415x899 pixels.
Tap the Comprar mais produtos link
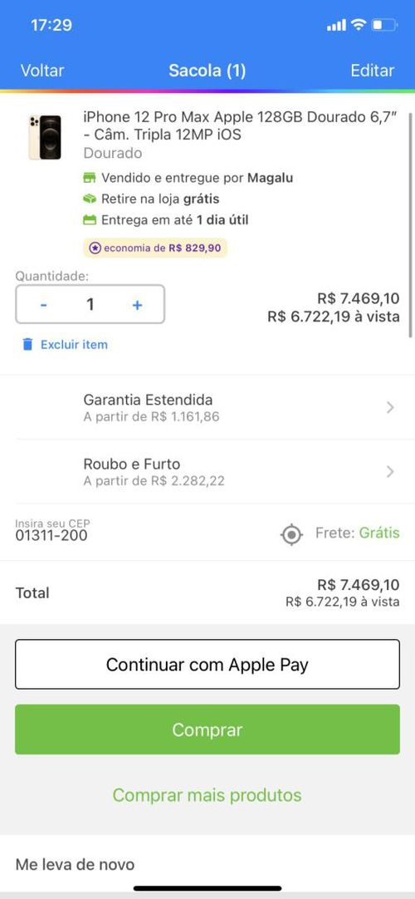(207, 795)
